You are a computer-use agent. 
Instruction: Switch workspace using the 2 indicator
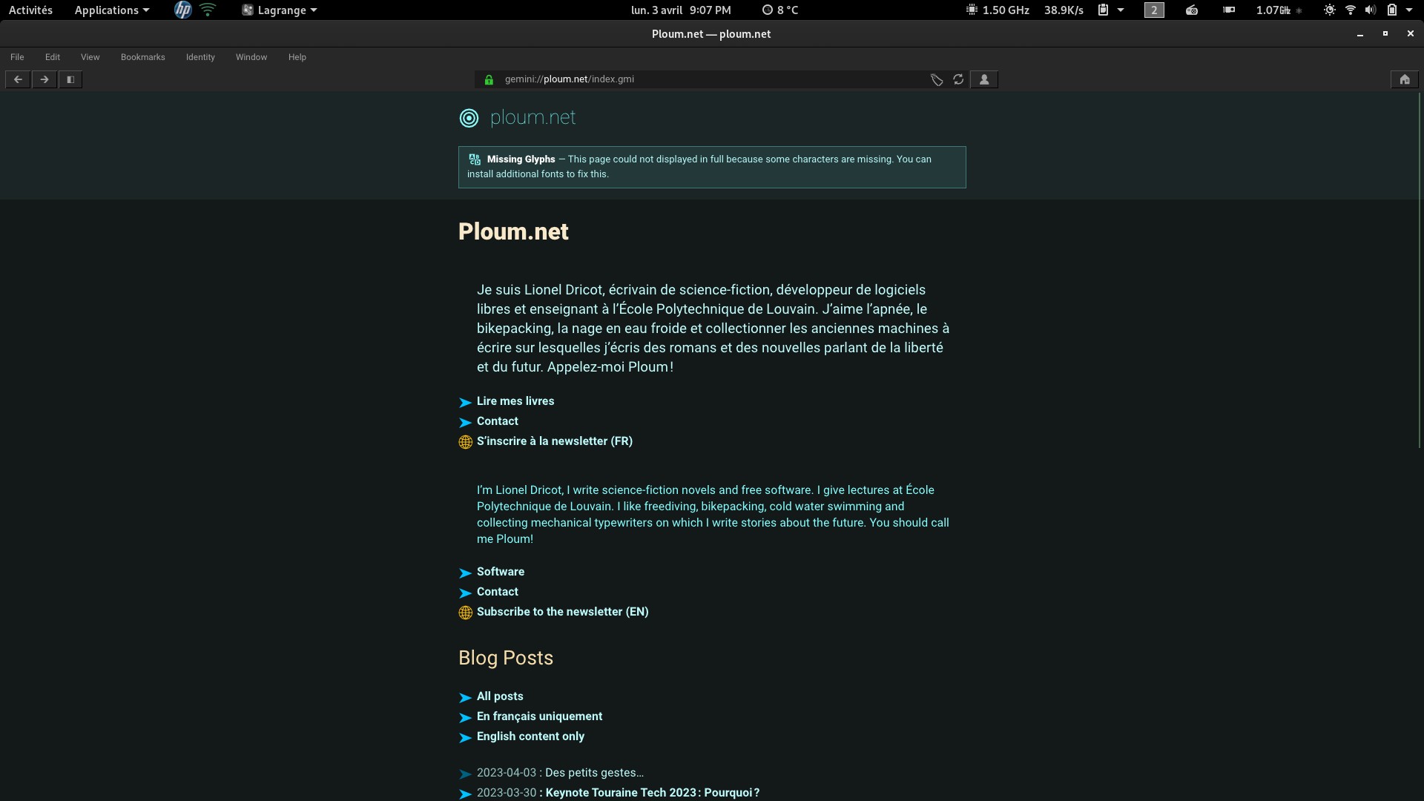(1154, 10)
